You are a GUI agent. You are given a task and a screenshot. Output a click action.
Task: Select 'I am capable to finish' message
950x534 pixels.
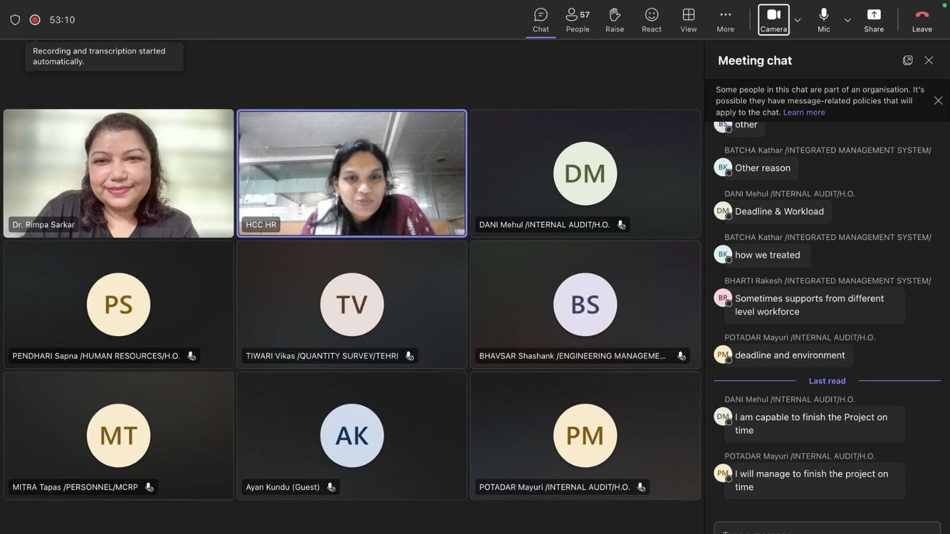(x=815, y=424)
